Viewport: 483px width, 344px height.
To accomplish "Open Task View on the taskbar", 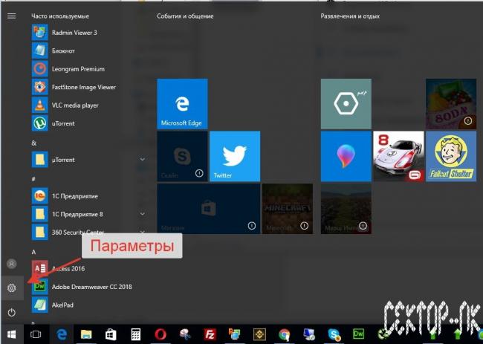I will pyautogui.click(x=35, y=335).
